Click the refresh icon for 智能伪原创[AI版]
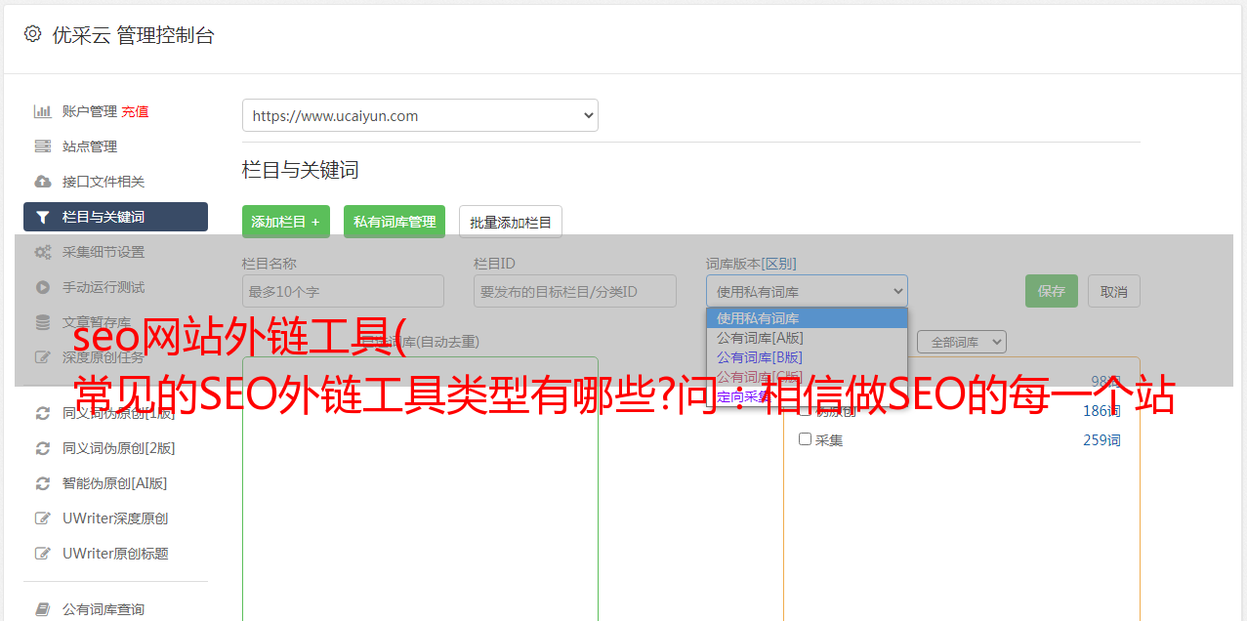 pyautogui.click(x=43, y=483)
